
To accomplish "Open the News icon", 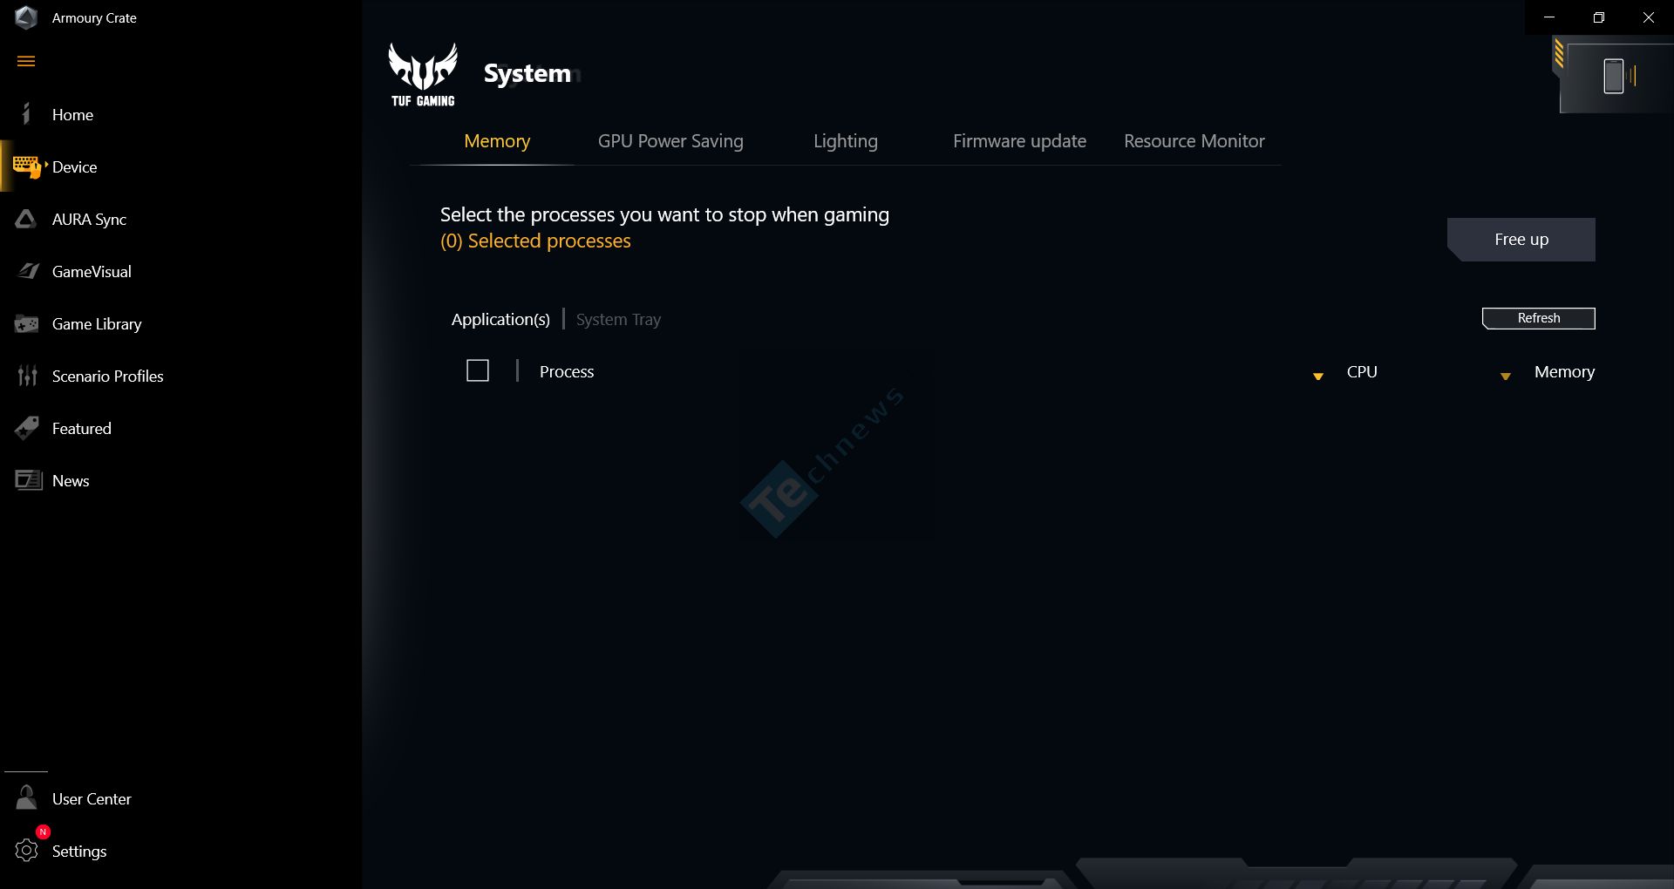I will [x=28, y=480].
